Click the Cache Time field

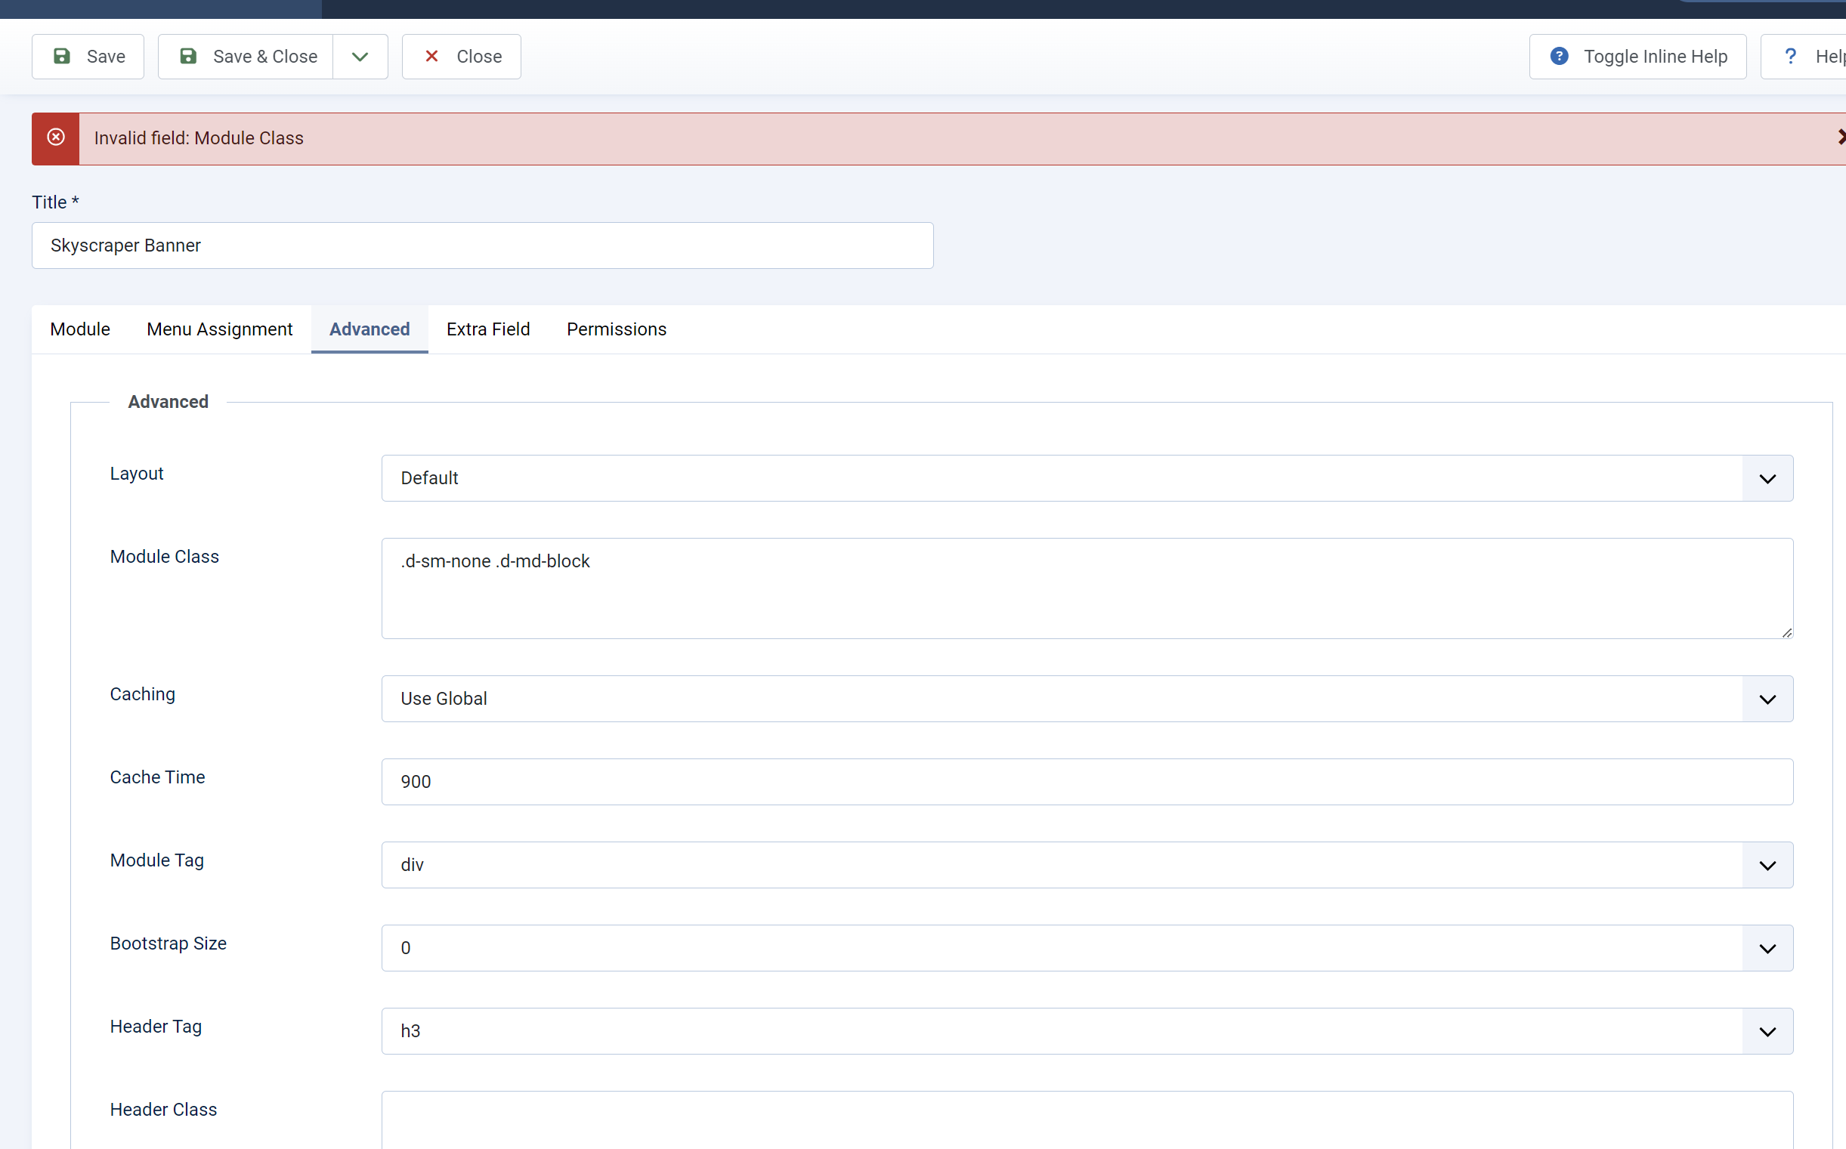[x=1087, y=781]
